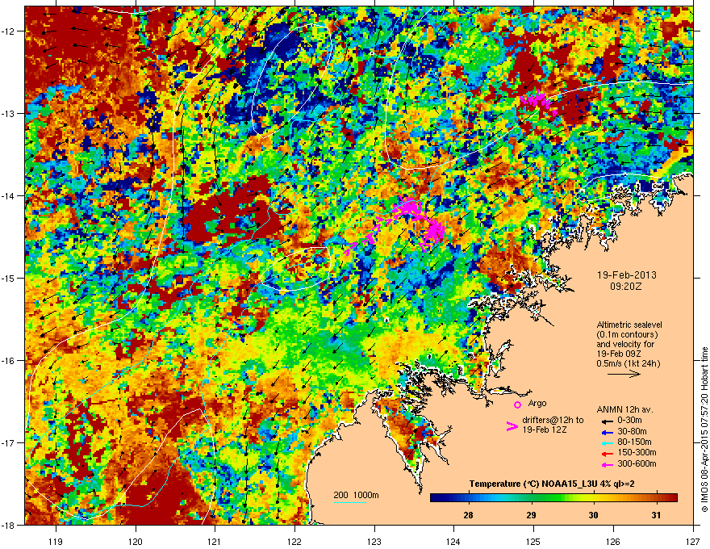Click the dark blue end of temperature colorbar
710x549 pixels.
point(436,497)
